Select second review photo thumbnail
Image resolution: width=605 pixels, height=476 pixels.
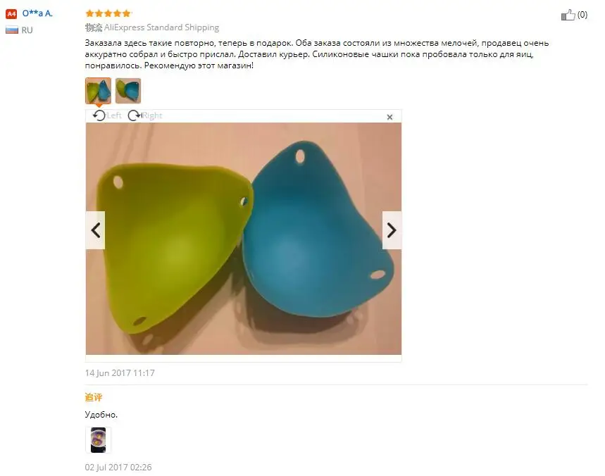coord(128,91)
